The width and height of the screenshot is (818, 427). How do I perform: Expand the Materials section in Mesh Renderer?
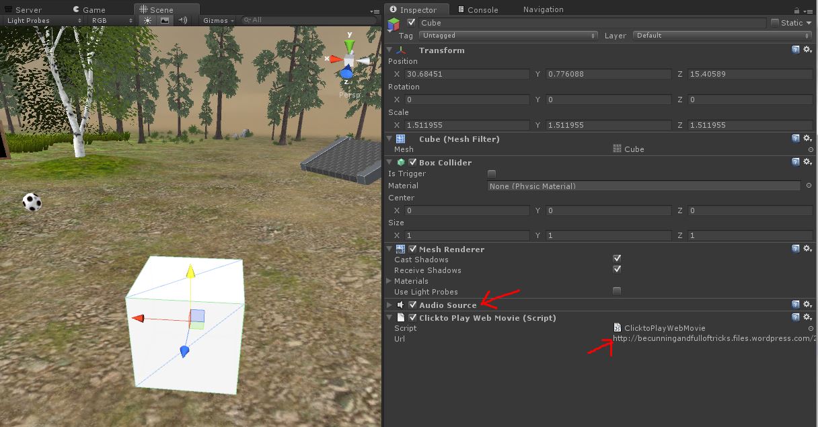click(x=389, y=281)
